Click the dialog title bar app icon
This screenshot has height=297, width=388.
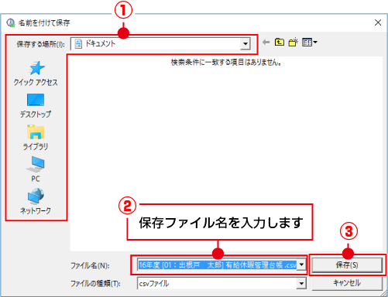click(11, 23)
